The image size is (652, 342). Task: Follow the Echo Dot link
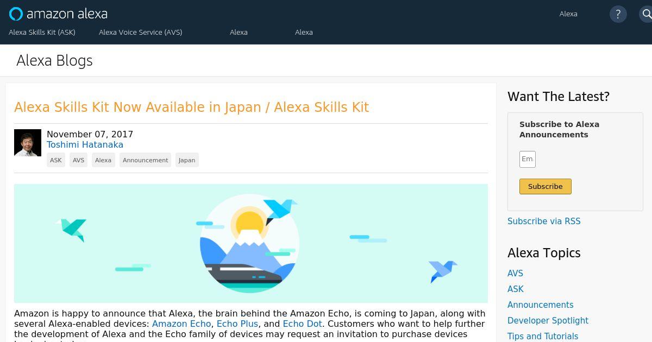coord(303,324)
